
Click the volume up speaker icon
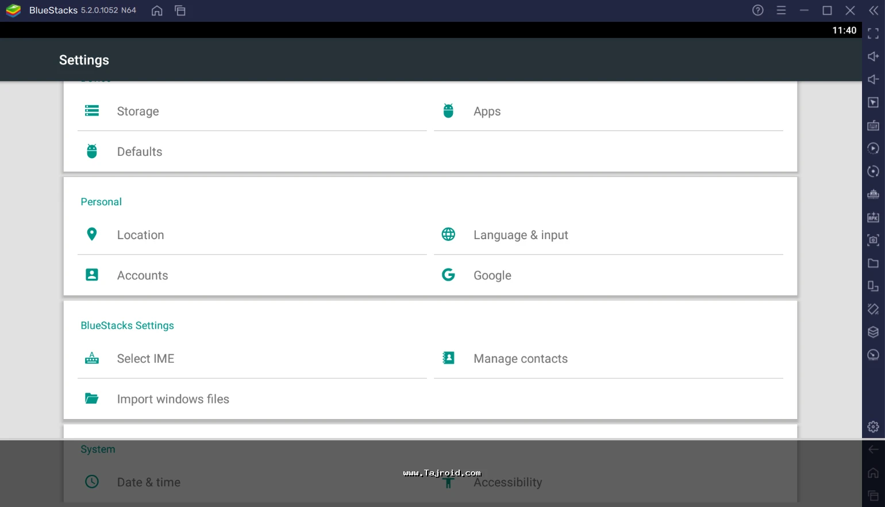[x=873, y=56]
